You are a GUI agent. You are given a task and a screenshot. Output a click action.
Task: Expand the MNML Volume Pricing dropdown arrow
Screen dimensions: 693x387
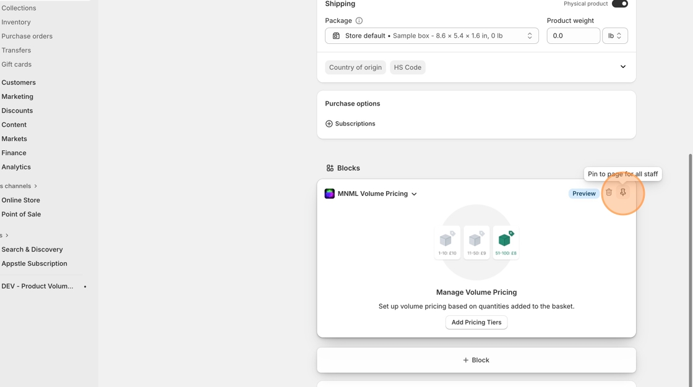point(414,194)
